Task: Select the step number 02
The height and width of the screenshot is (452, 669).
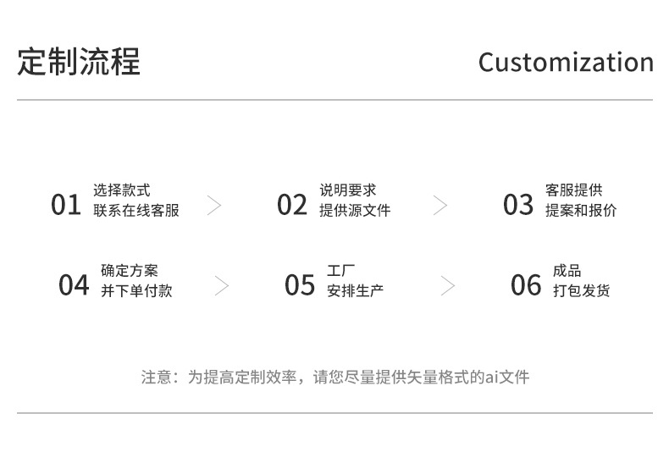Action: [x=292, y=205]
